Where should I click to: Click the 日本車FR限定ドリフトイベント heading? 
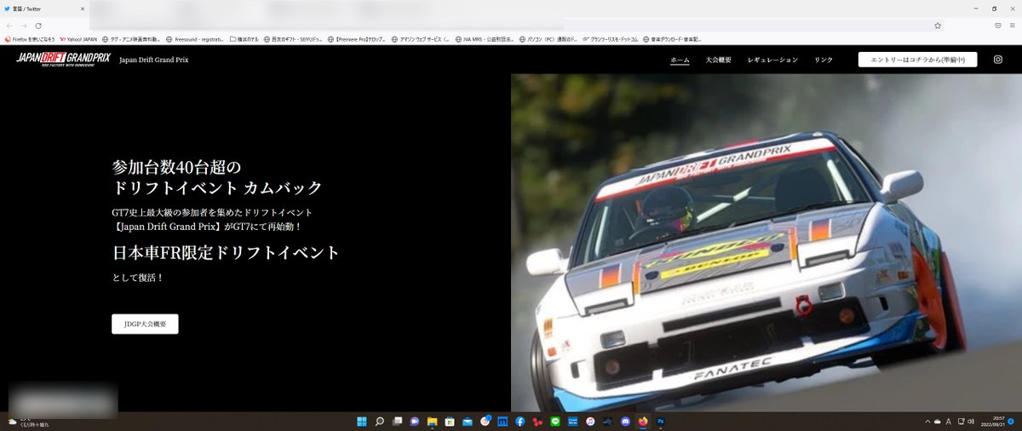[x=226, y=253]
